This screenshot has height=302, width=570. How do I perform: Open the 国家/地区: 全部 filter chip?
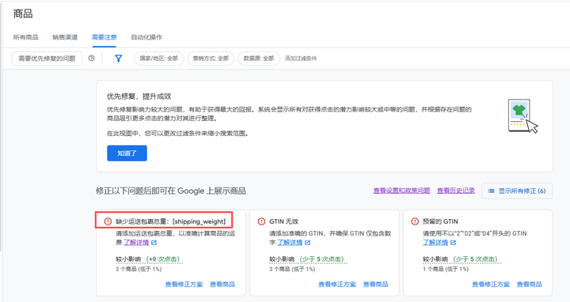(x=159, y=59)
